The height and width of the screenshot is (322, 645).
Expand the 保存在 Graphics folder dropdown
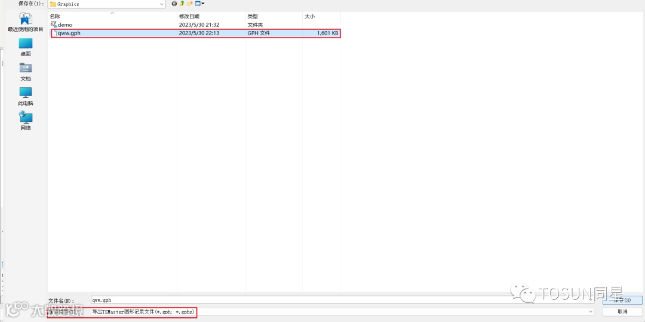[x=162, y=4]
